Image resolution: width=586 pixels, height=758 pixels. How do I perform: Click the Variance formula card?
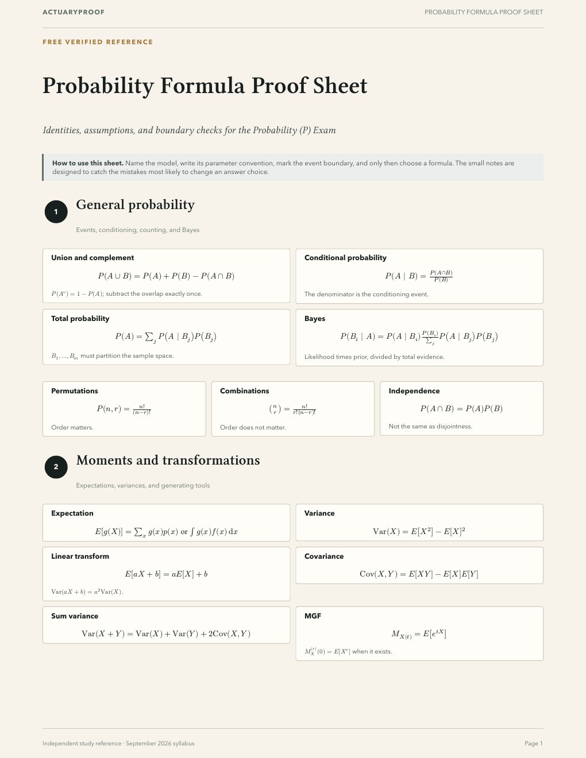tap(419, 523)
